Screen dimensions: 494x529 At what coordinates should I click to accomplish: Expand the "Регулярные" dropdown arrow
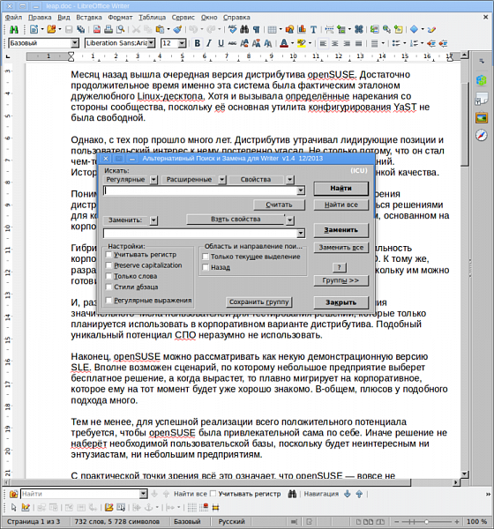pos(153,180)
